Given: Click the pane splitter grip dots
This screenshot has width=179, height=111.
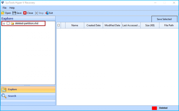Looking at the screenshot, I should tap(27, 86).
